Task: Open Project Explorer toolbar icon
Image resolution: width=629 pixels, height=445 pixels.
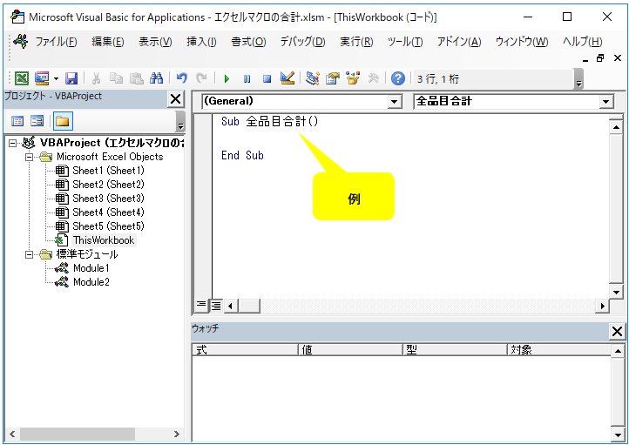Action: coord(312,78)
